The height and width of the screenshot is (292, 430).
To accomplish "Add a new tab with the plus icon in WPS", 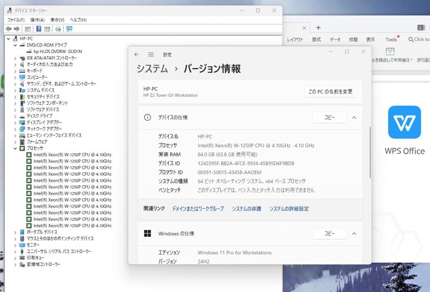I will pos(318,28).
